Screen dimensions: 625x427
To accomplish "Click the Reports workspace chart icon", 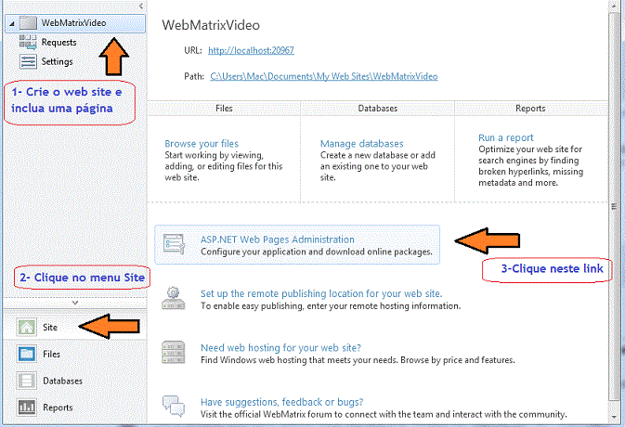I will point(27,408).
